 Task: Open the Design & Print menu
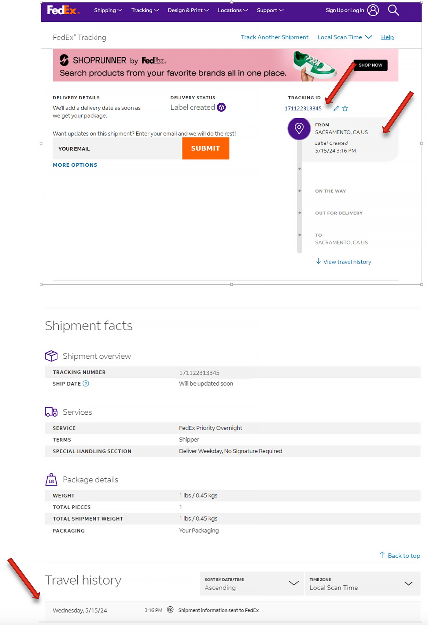[188, 10]
